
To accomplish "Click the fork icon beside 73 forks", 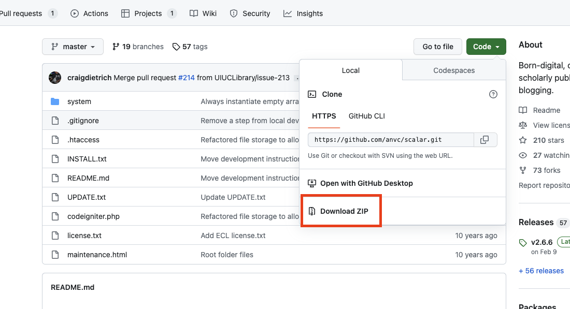I will [x=523, y=170].
